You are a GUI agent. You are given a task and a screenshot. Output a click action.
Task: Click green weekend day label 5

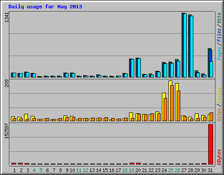tap(41, 170)
